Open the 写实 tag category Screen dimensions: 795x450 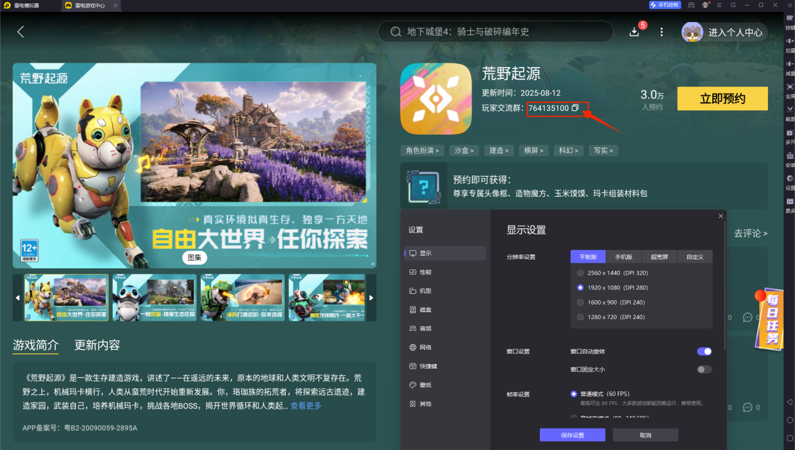[x=604, y=150]
